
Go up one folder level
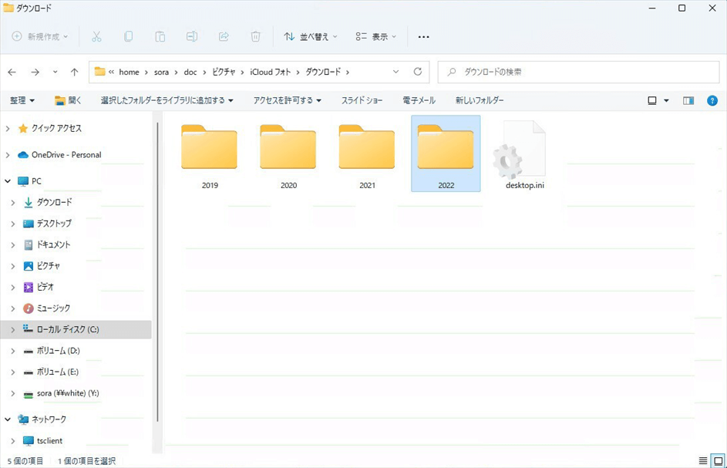pyautogui.click(x=74, y=72)
